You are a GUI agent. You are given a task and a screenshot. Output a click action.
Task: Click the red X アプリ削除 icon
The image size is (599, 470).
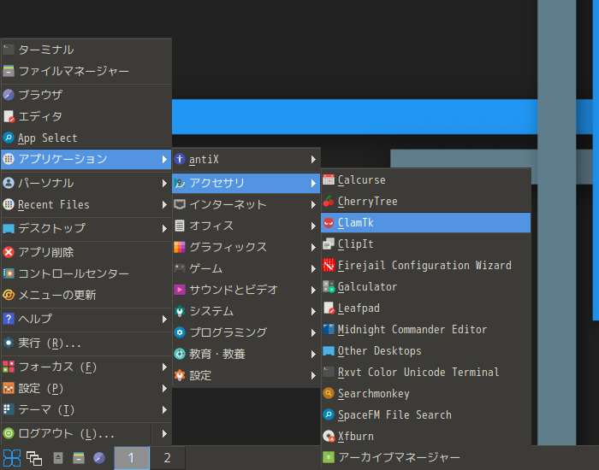(9, 252)
